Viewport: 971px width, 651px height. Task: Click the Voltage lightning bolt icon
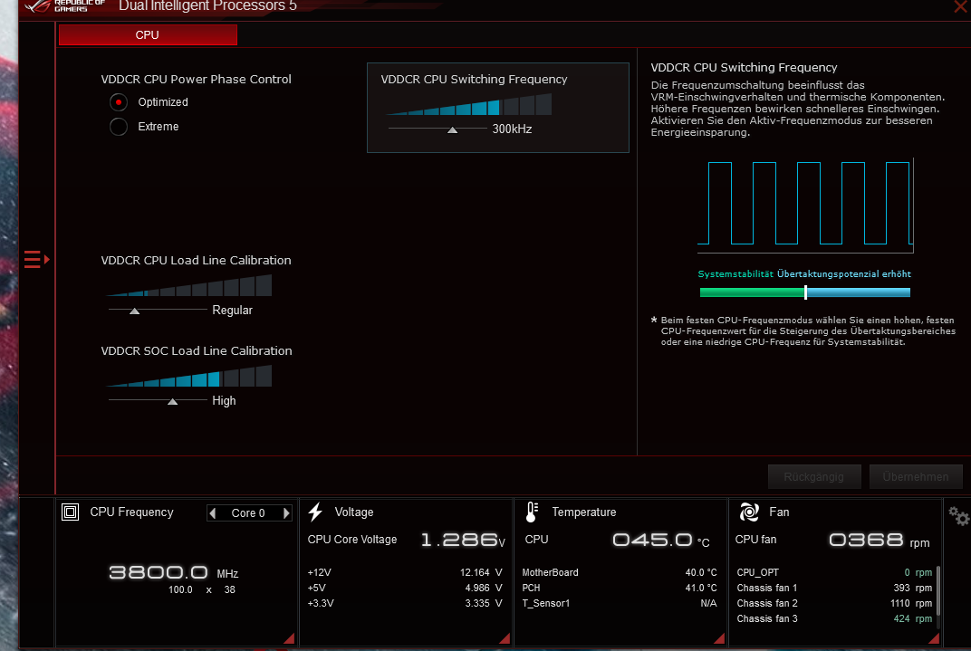[x=315, y=512]
